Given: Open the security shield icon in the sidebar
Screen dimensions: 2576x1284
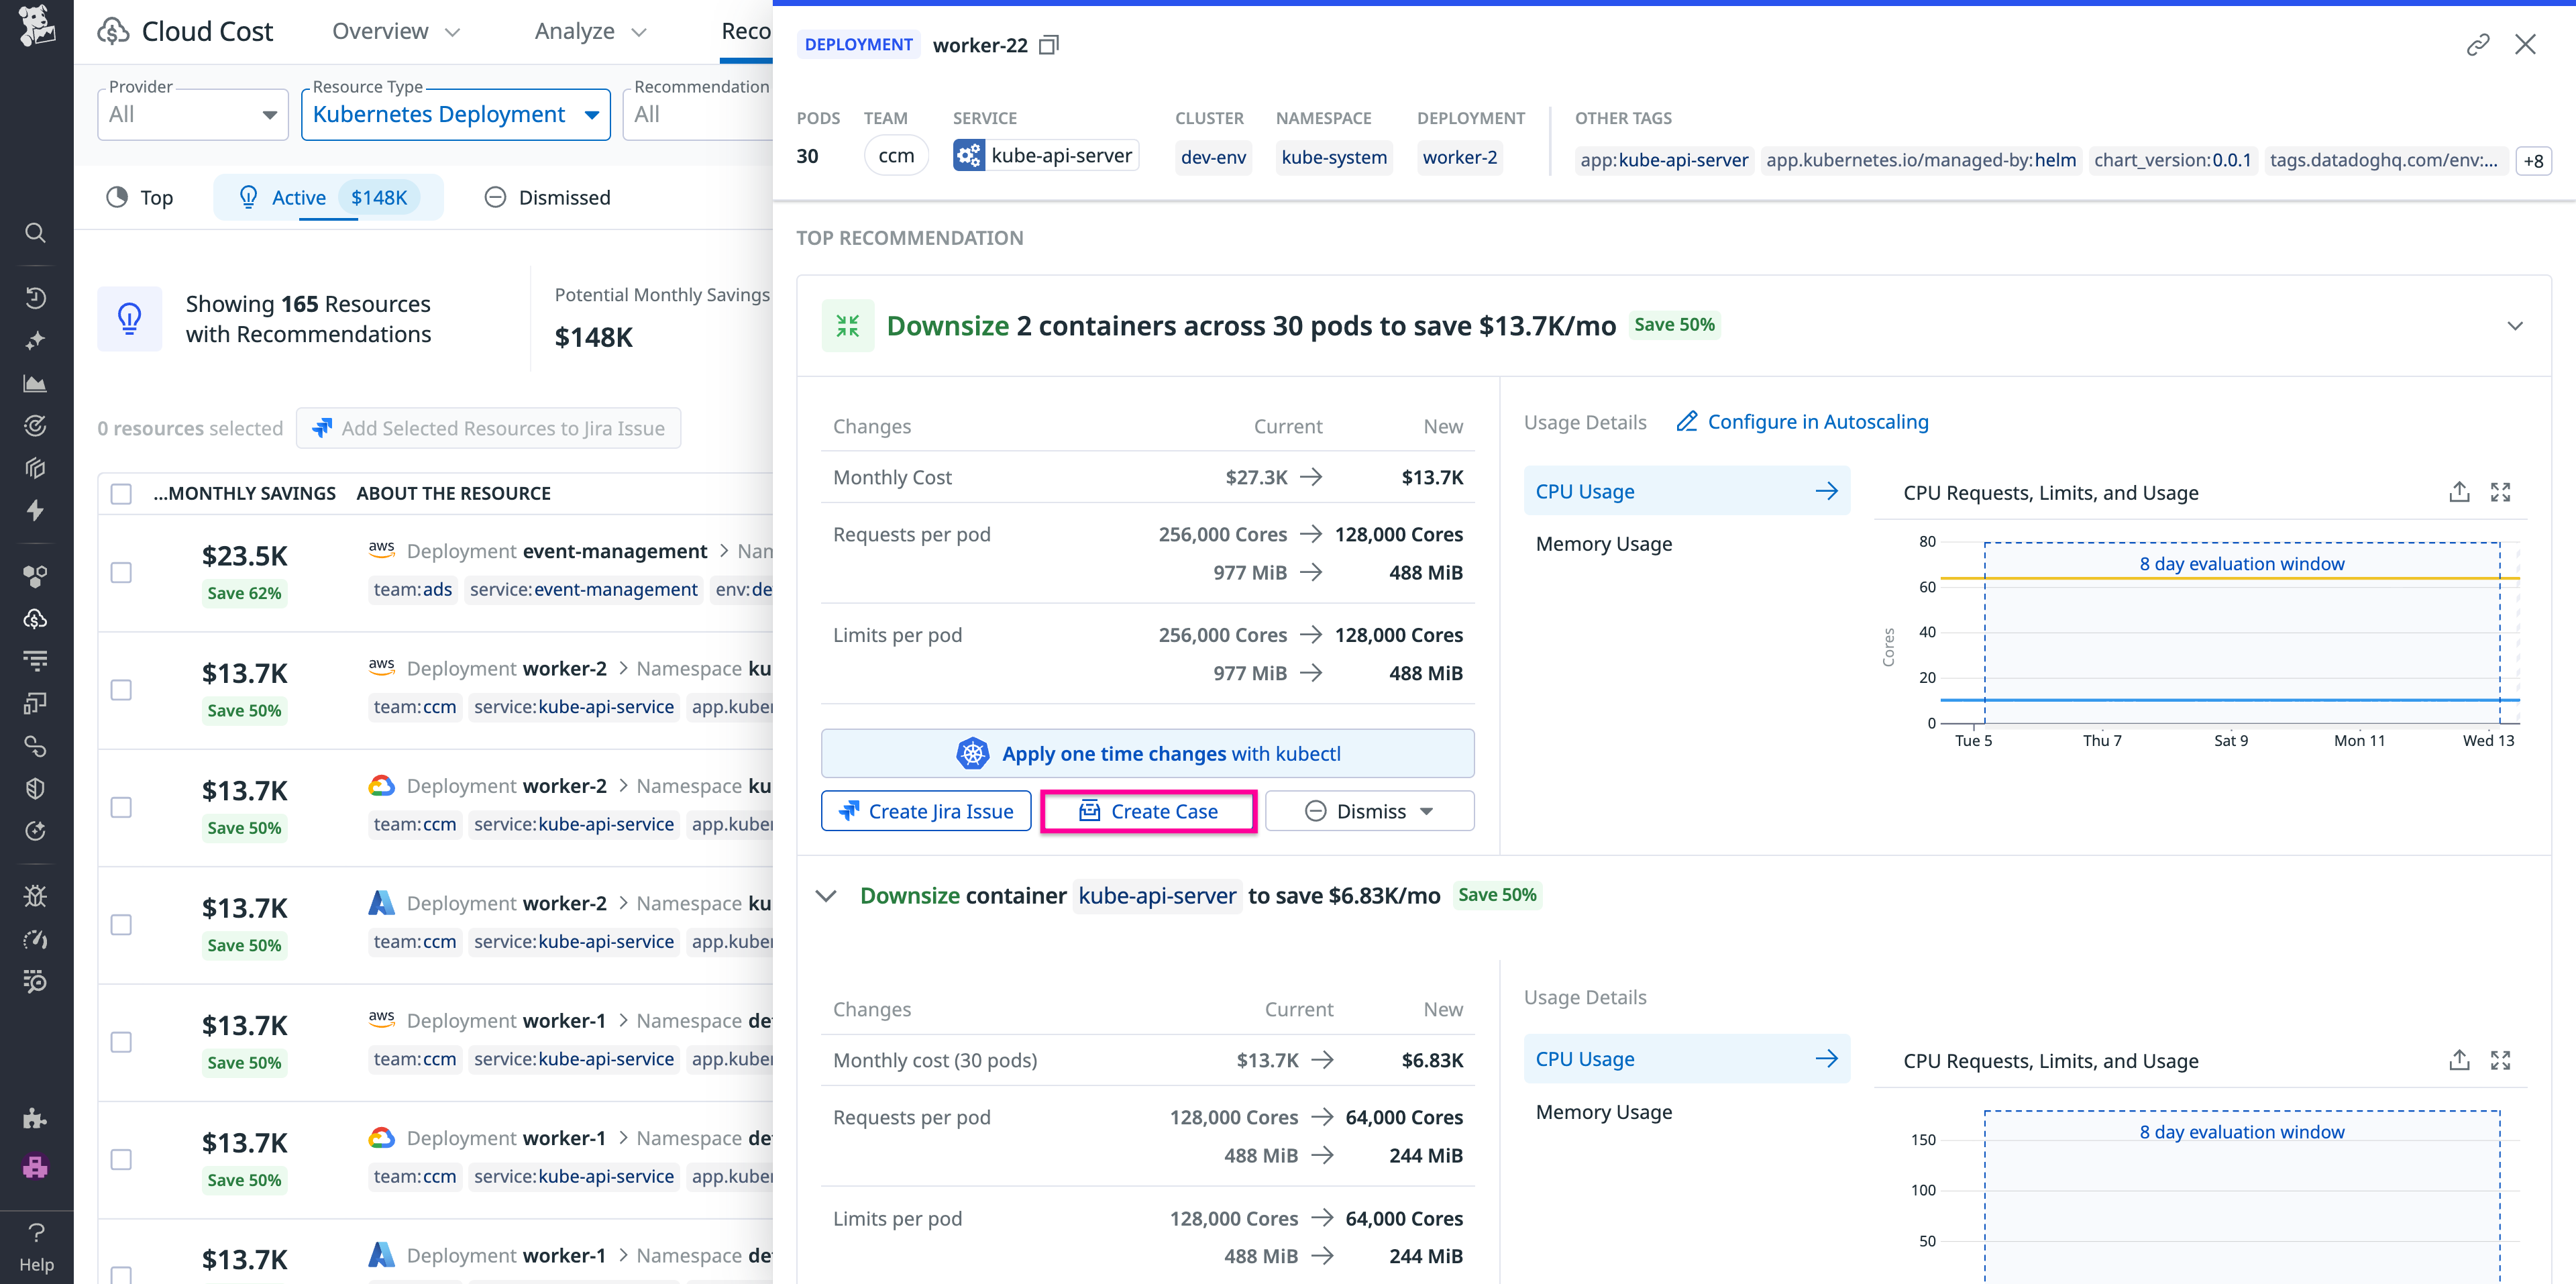Looking at the screenshot, I should tap(36, 788).
